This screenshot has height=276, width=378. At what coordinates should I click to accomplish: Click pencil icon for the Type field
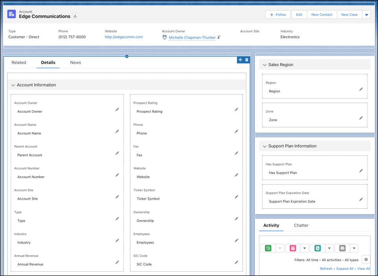(117, 219)
